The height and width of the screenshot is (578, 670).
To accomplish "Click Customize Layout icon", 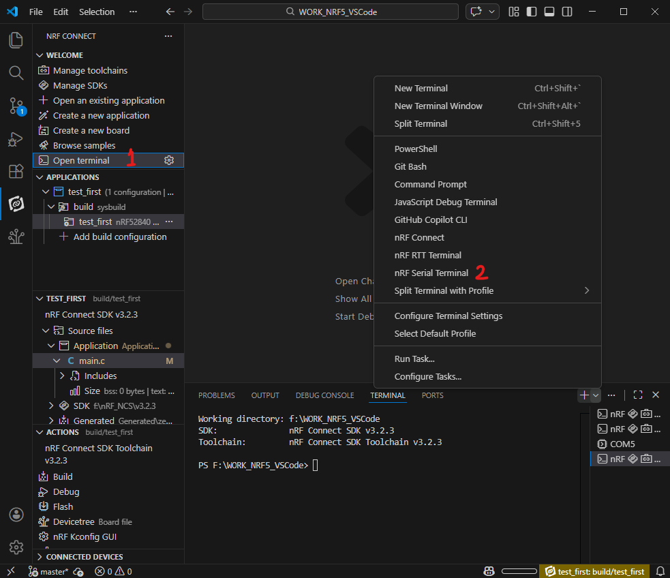I will tap(514, 12).
